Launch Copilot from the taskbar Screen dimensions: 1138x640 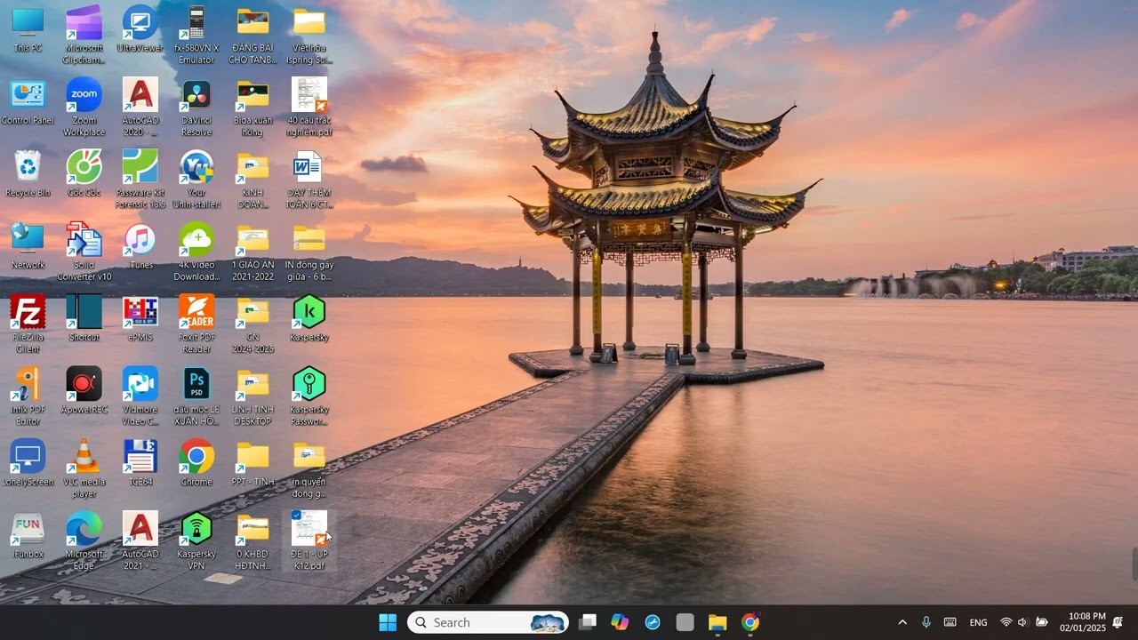620,622
